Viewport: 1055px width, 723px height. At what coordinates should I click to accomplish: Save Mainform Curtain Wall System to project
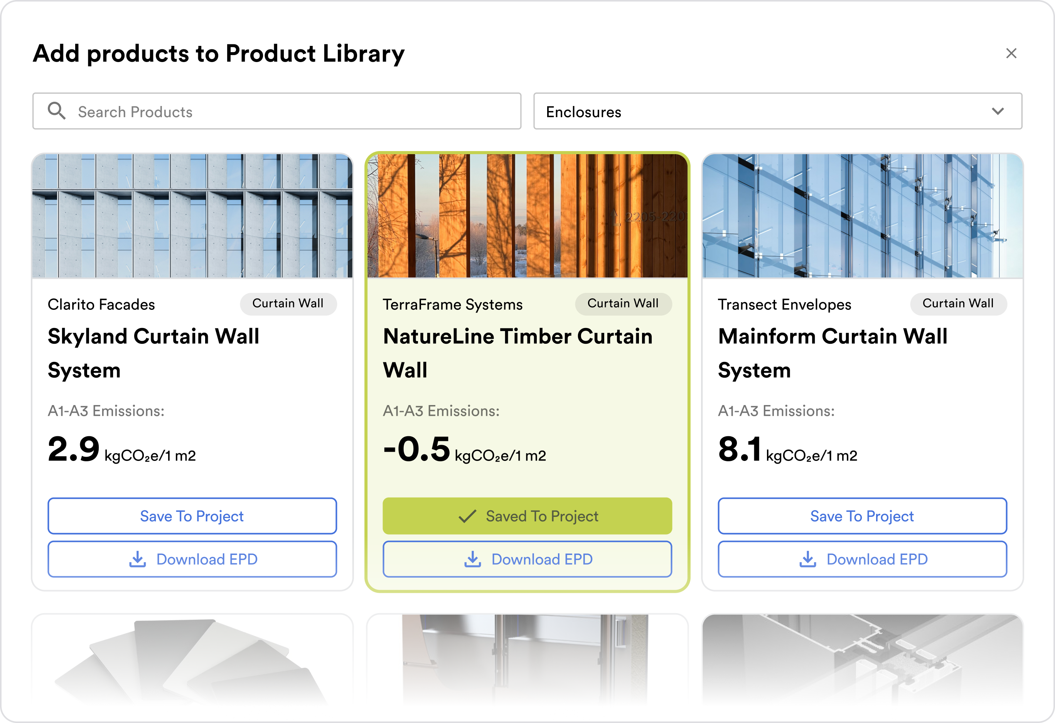[862, 516]
